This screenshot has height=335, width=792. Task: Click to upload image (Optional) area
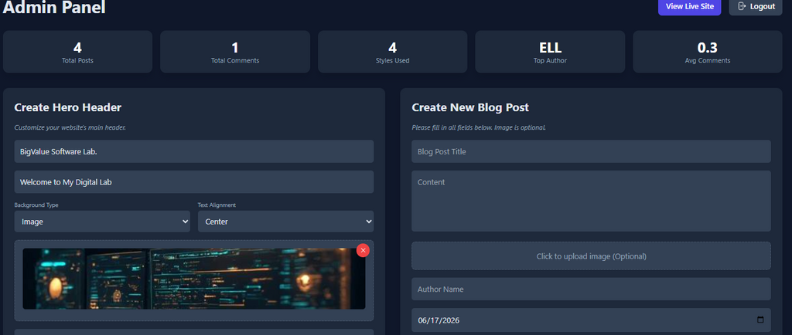click(x=591, y=256)
